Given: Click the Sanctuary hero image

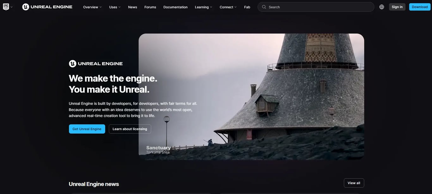Looking at the screenshot, I should (x=251, y=97).
